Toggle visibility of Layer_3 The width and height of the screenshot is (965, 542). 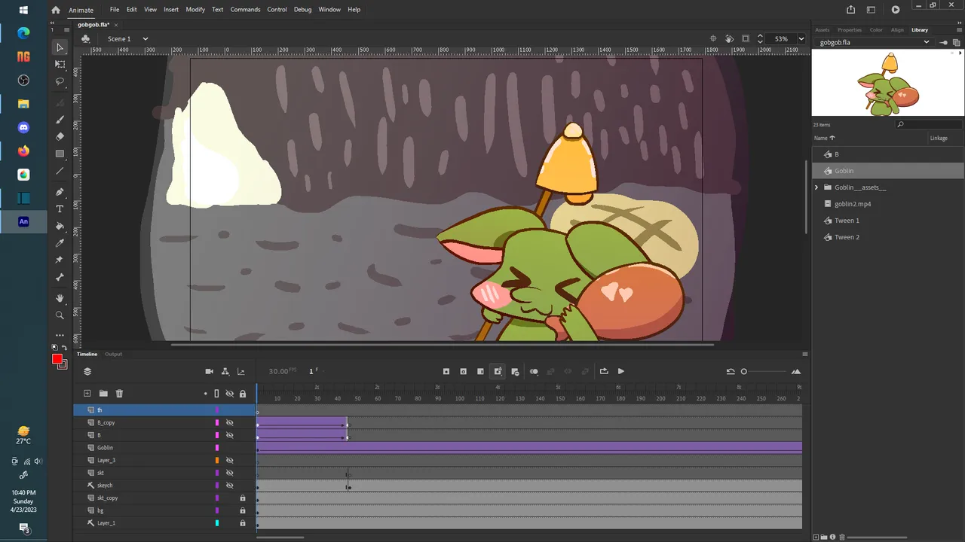pyautogui.click(x=230, y=460)
